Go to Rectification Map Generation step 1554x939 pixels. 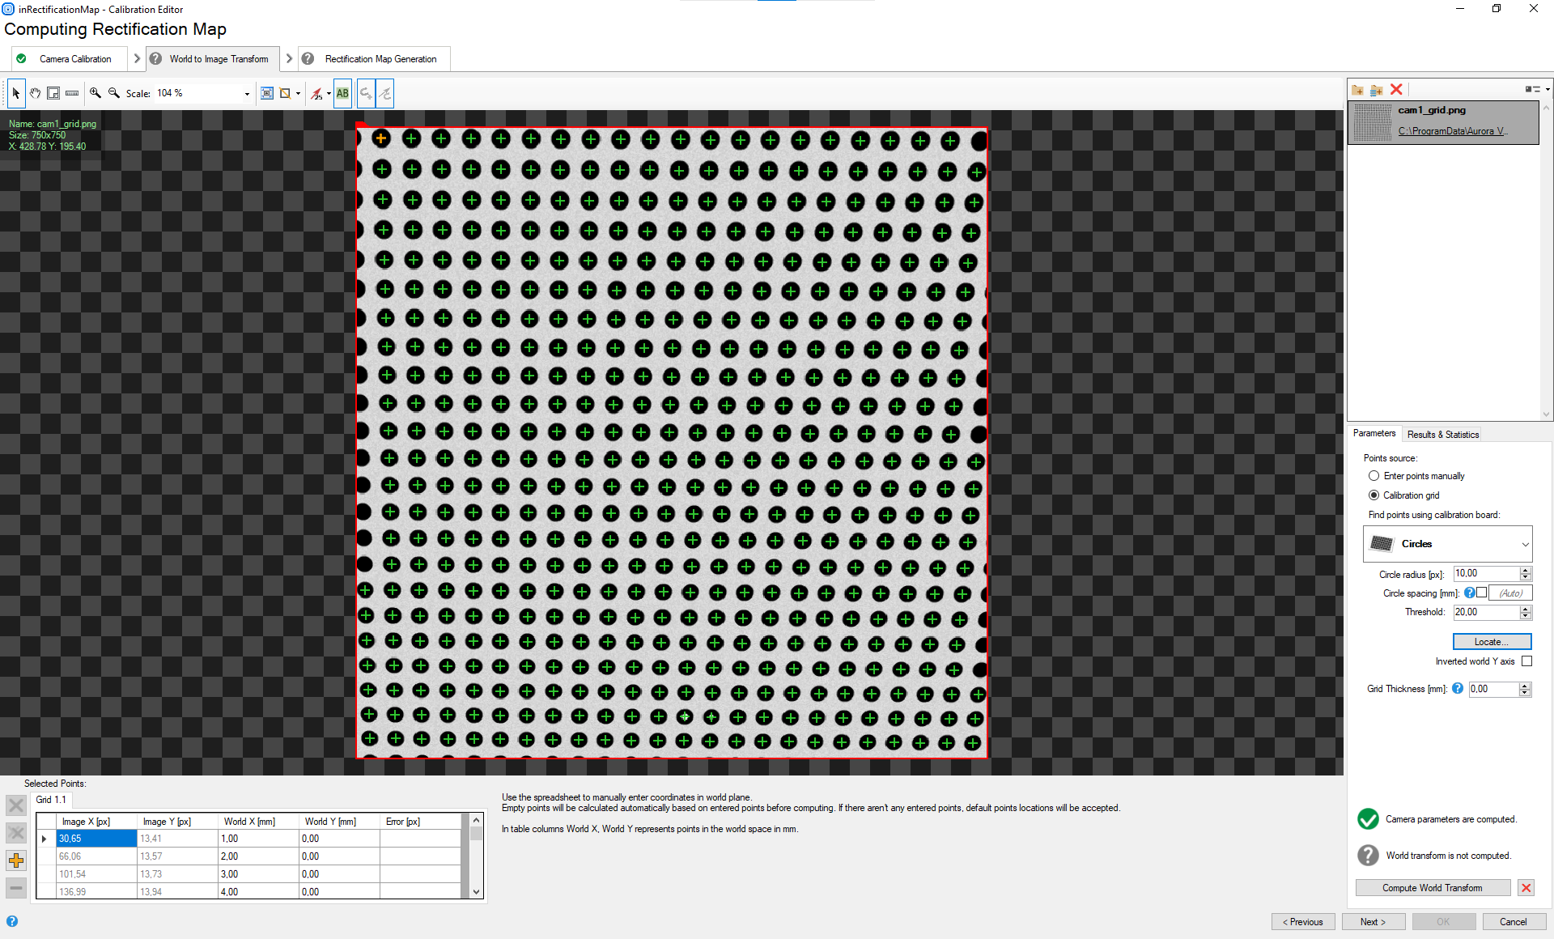(x=380, y=59)
